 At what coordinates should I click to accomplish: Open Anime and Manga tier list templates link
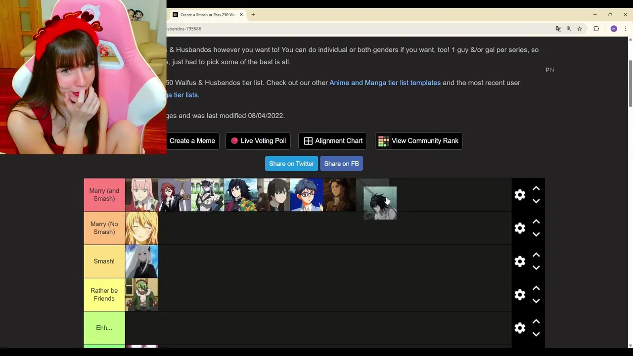point(385,83)
